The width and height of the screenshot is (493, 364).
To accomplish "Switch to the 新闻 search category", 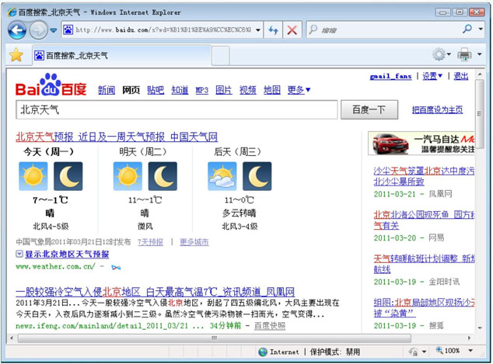I will pyautogui.click(x=106, y=90).
